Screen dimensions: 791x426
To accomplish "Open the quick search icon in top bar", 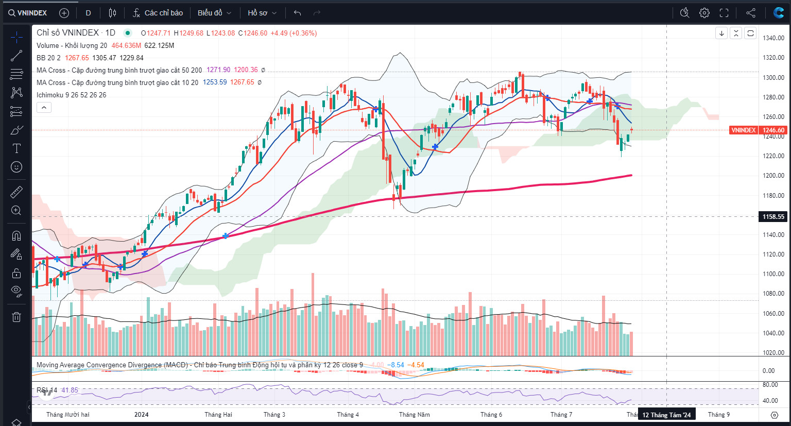I will (x=684, y=13).
